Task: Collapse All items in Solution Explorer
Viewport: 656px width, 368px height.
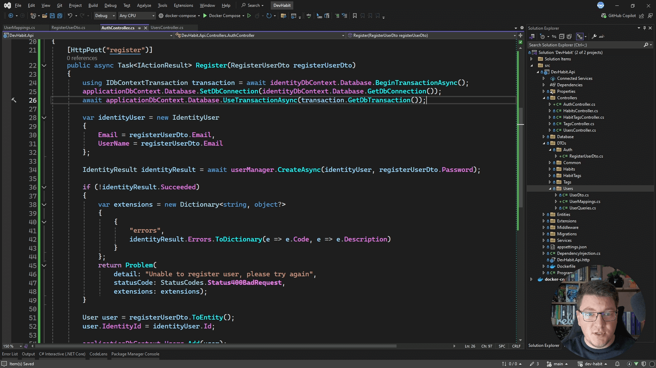Action: coord(562,36)
